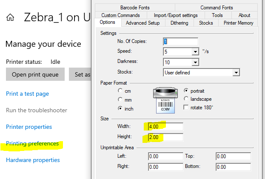Click Run the troubleshooter link
The image size is (265, 179).
tap(37, 110)
